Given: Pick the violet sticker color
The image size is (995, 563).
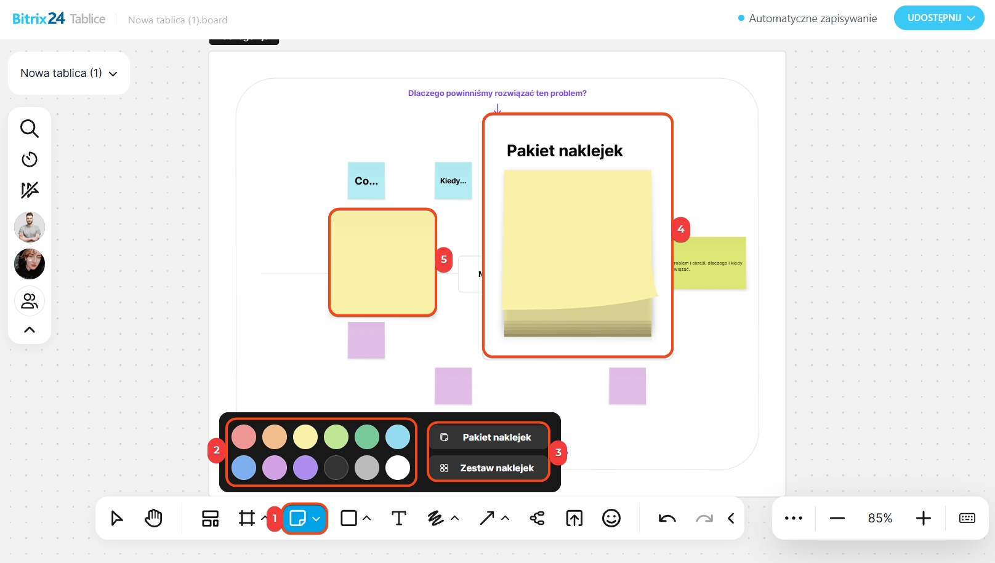Looking at the screenshot, I should click(x=305, y=468).
